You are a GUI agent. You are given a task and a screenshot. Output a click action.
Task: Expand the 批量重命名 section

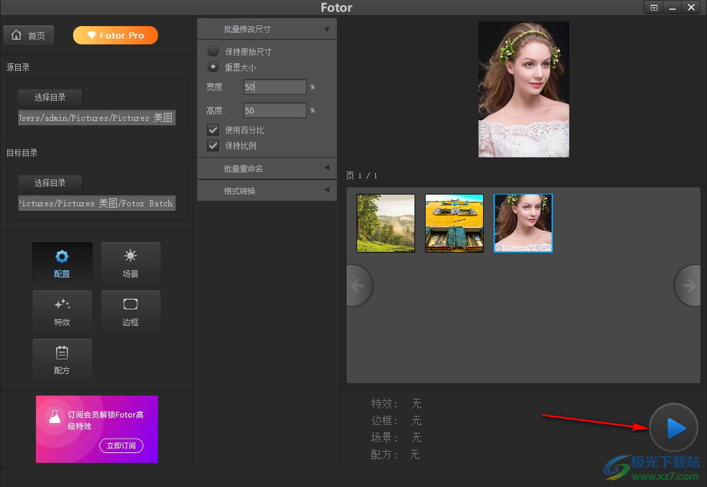tap(267, 168)
